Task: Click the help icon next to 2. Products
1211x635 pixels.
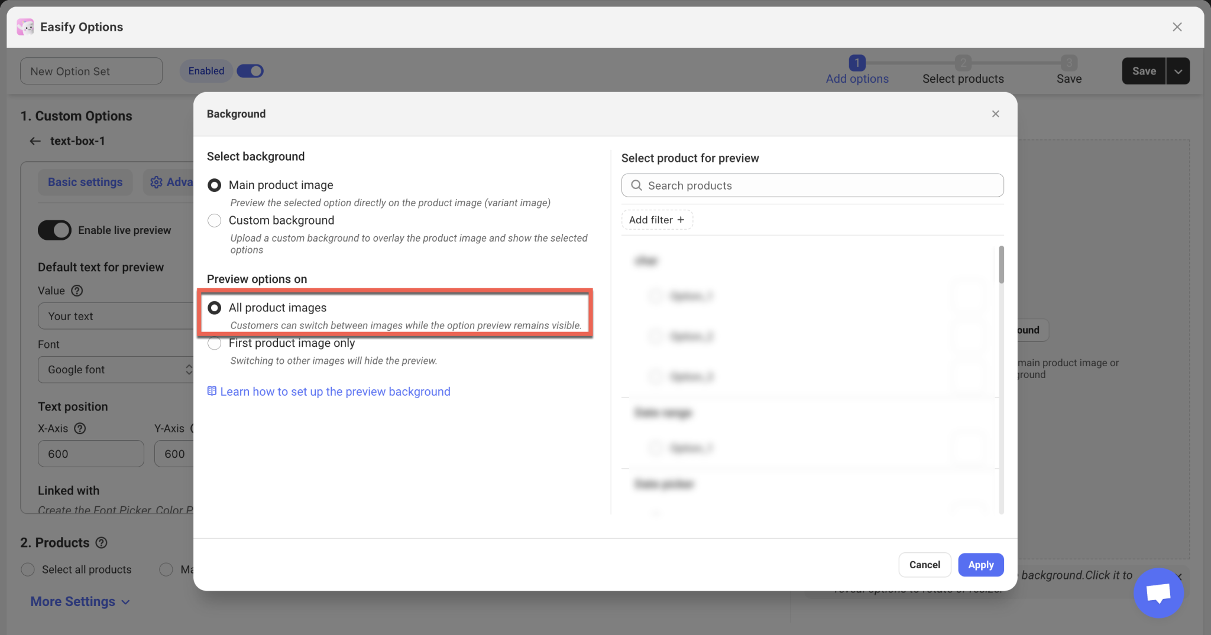Action: tap(101, 543)
